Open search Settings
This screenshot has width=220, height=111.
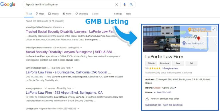(x=118, y=14)
